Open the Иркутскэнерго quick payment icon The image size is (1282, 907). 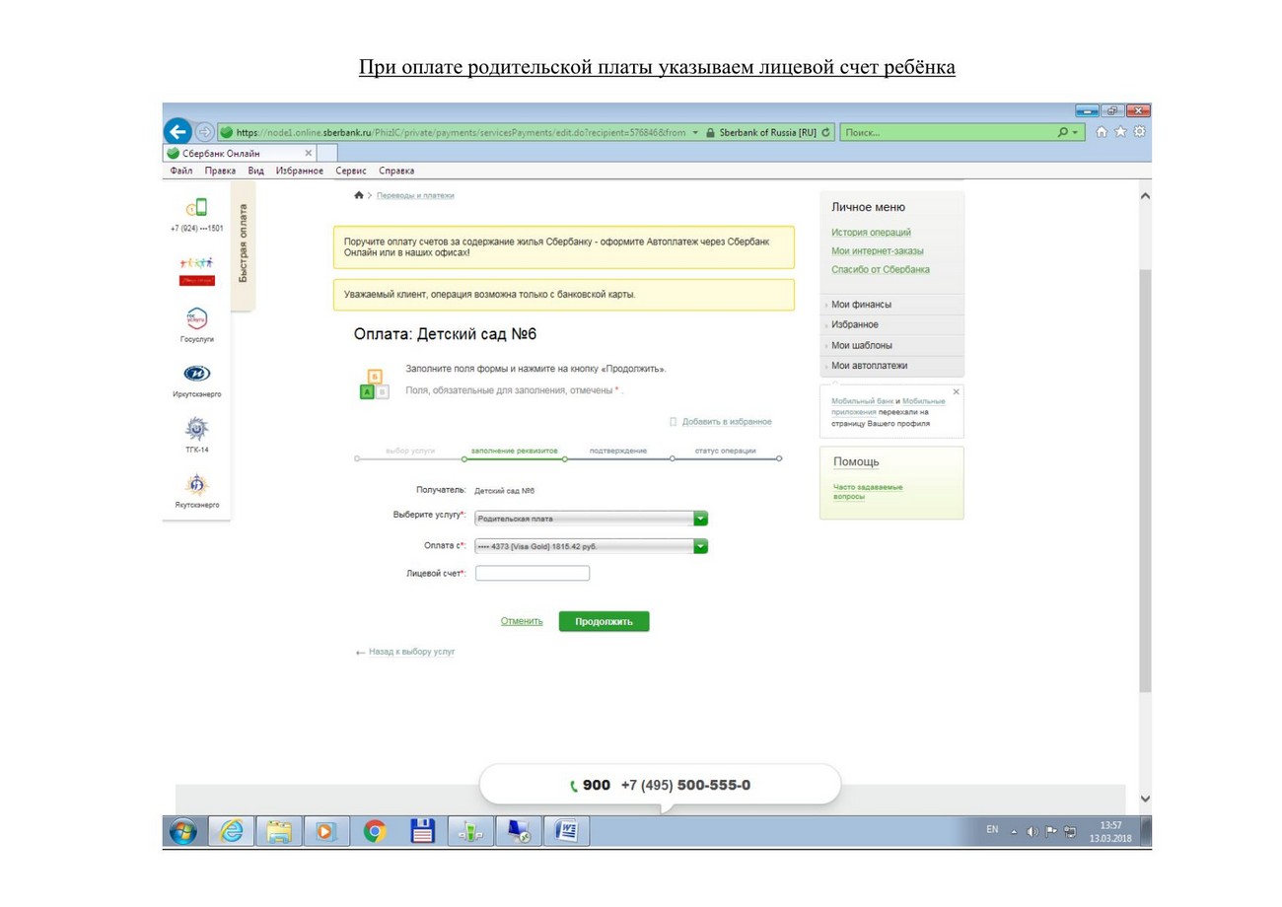coord(196,375)
